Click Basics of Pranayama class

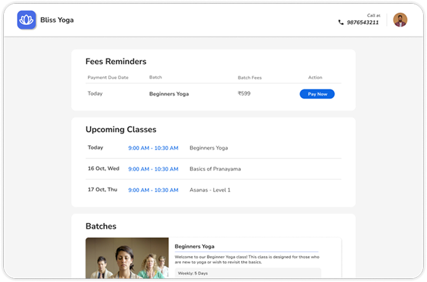215,169
